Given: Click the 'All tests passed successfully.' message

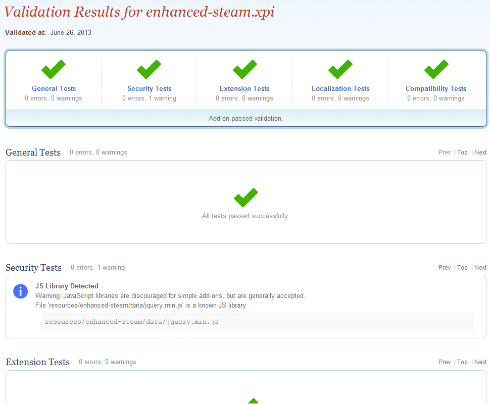Looking at the screenshot, I should point(246,216).
